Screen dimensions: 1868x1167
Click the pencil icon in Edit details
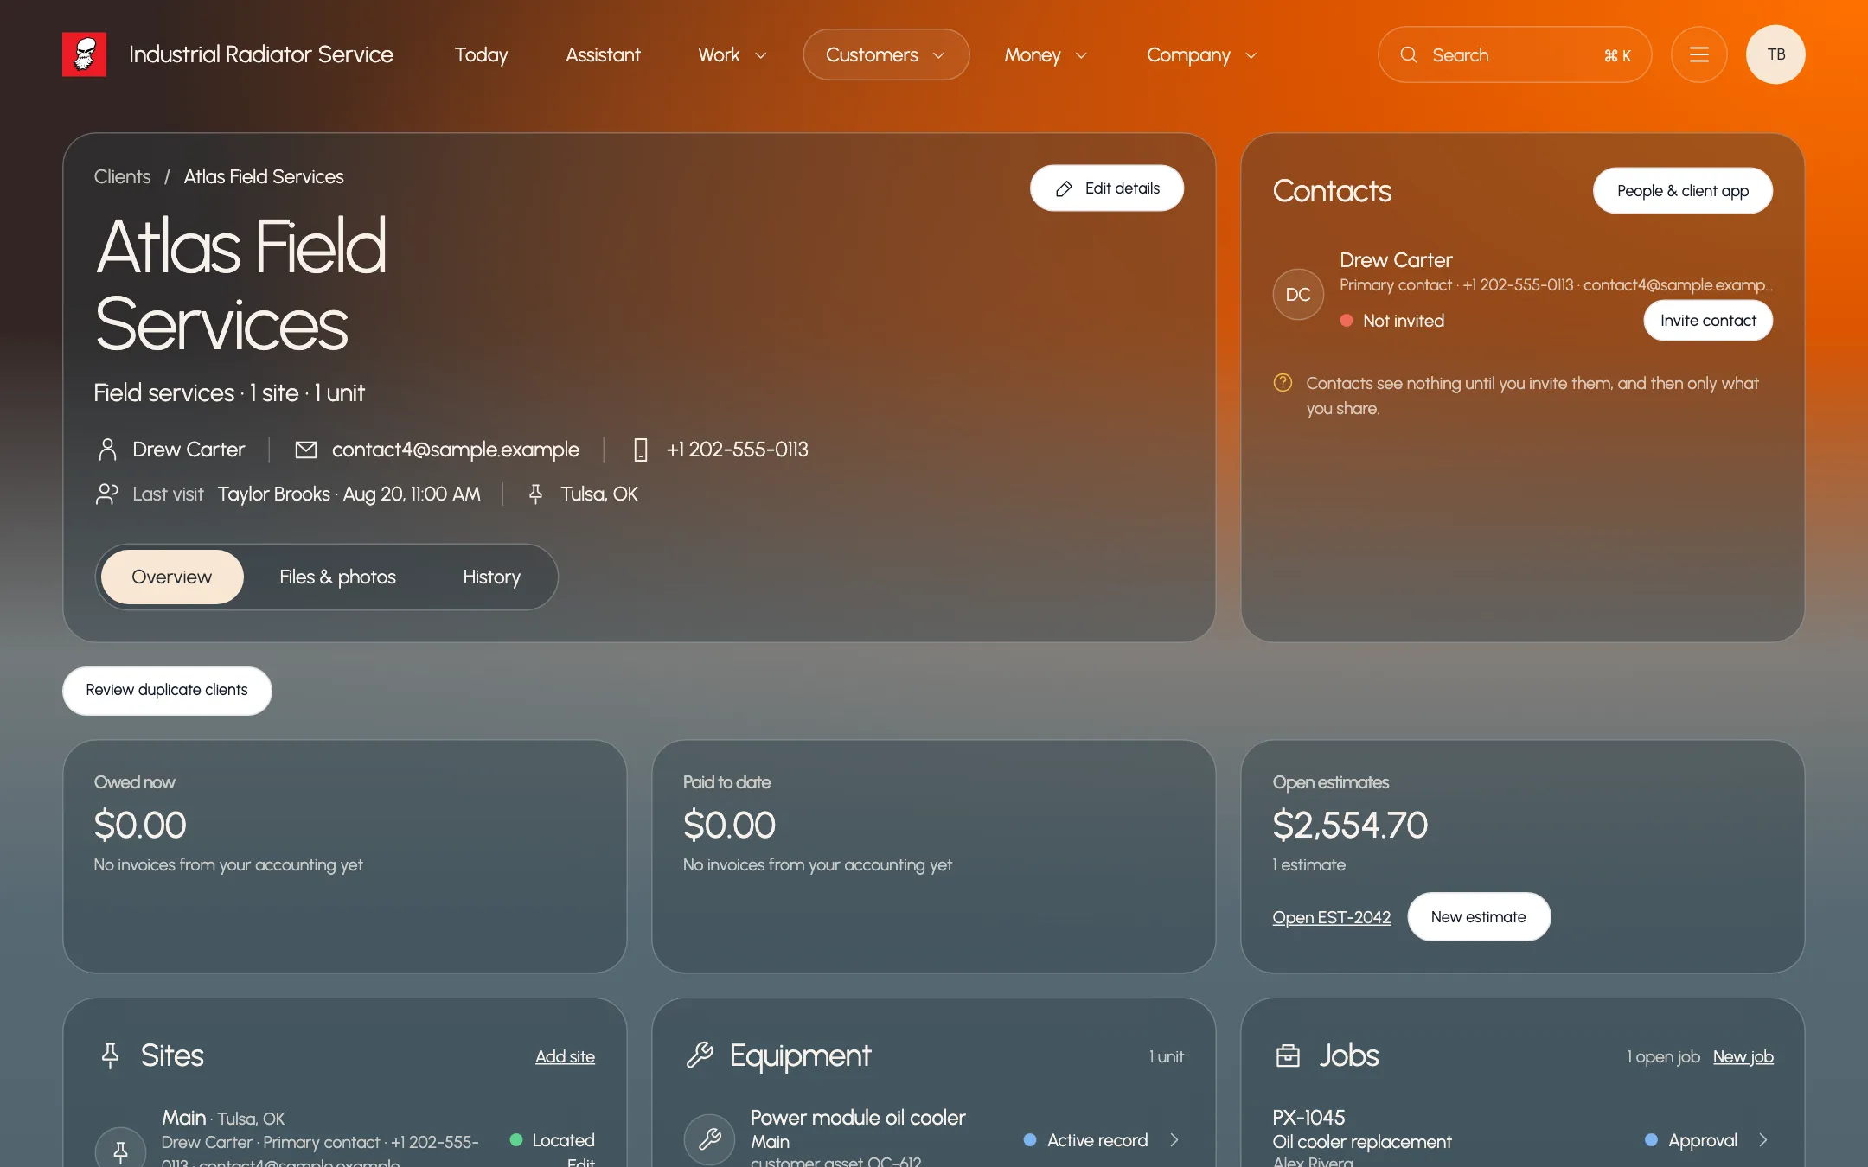(x=1064, y=188)
